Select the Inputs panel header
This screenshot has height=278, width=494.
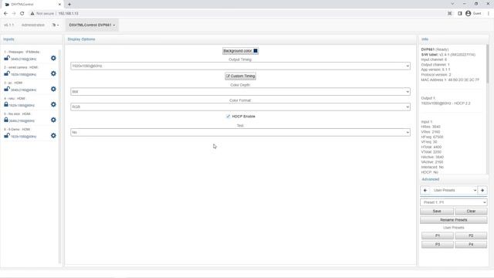tap(8, 39)
